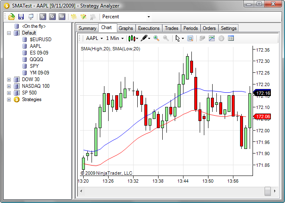
Task: Click the open folder icon in main toolbar
Action: click(12, 17)
